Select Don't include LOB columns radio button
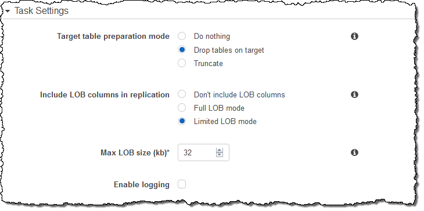 (182, 94)
